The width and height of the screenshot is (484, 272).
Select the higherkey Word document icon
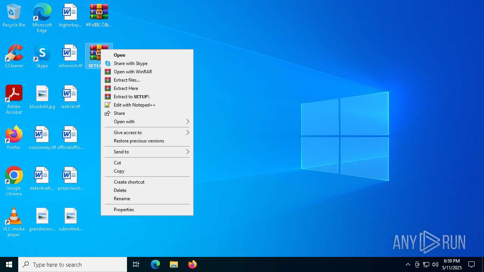tap(70, 16)
